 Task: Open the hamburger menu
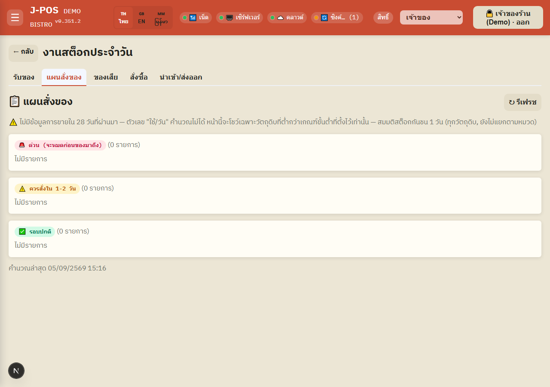(15, 18)
